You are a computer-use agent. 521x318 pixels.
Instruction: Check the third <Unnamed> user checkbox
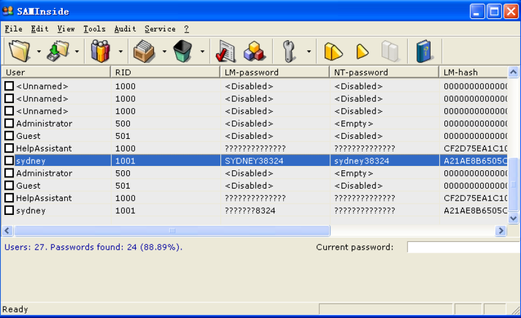[x=9, y=111]
